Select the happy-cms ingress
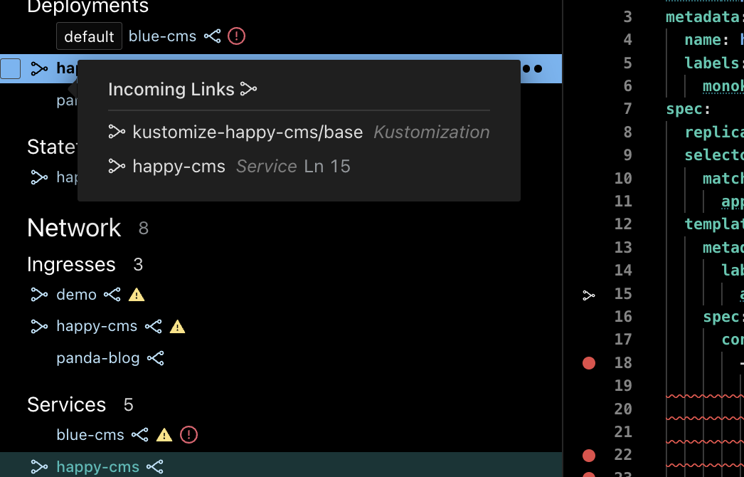The image size is (744, 477). (x=97, y=326)
